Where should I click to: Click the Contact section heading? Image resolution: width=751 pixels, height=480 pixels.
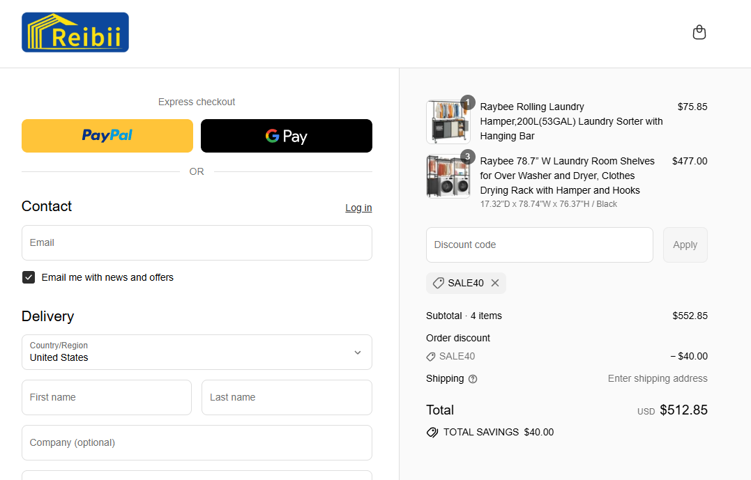pyautogui.click(x=47, y=206)
